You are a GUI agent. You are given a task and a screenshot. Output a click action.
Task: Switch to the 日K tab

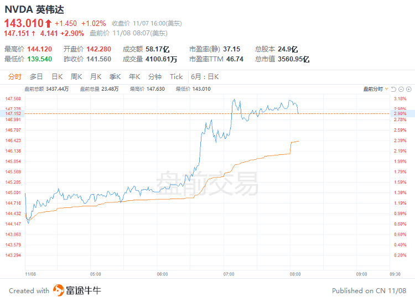click(x=57, y=77)
